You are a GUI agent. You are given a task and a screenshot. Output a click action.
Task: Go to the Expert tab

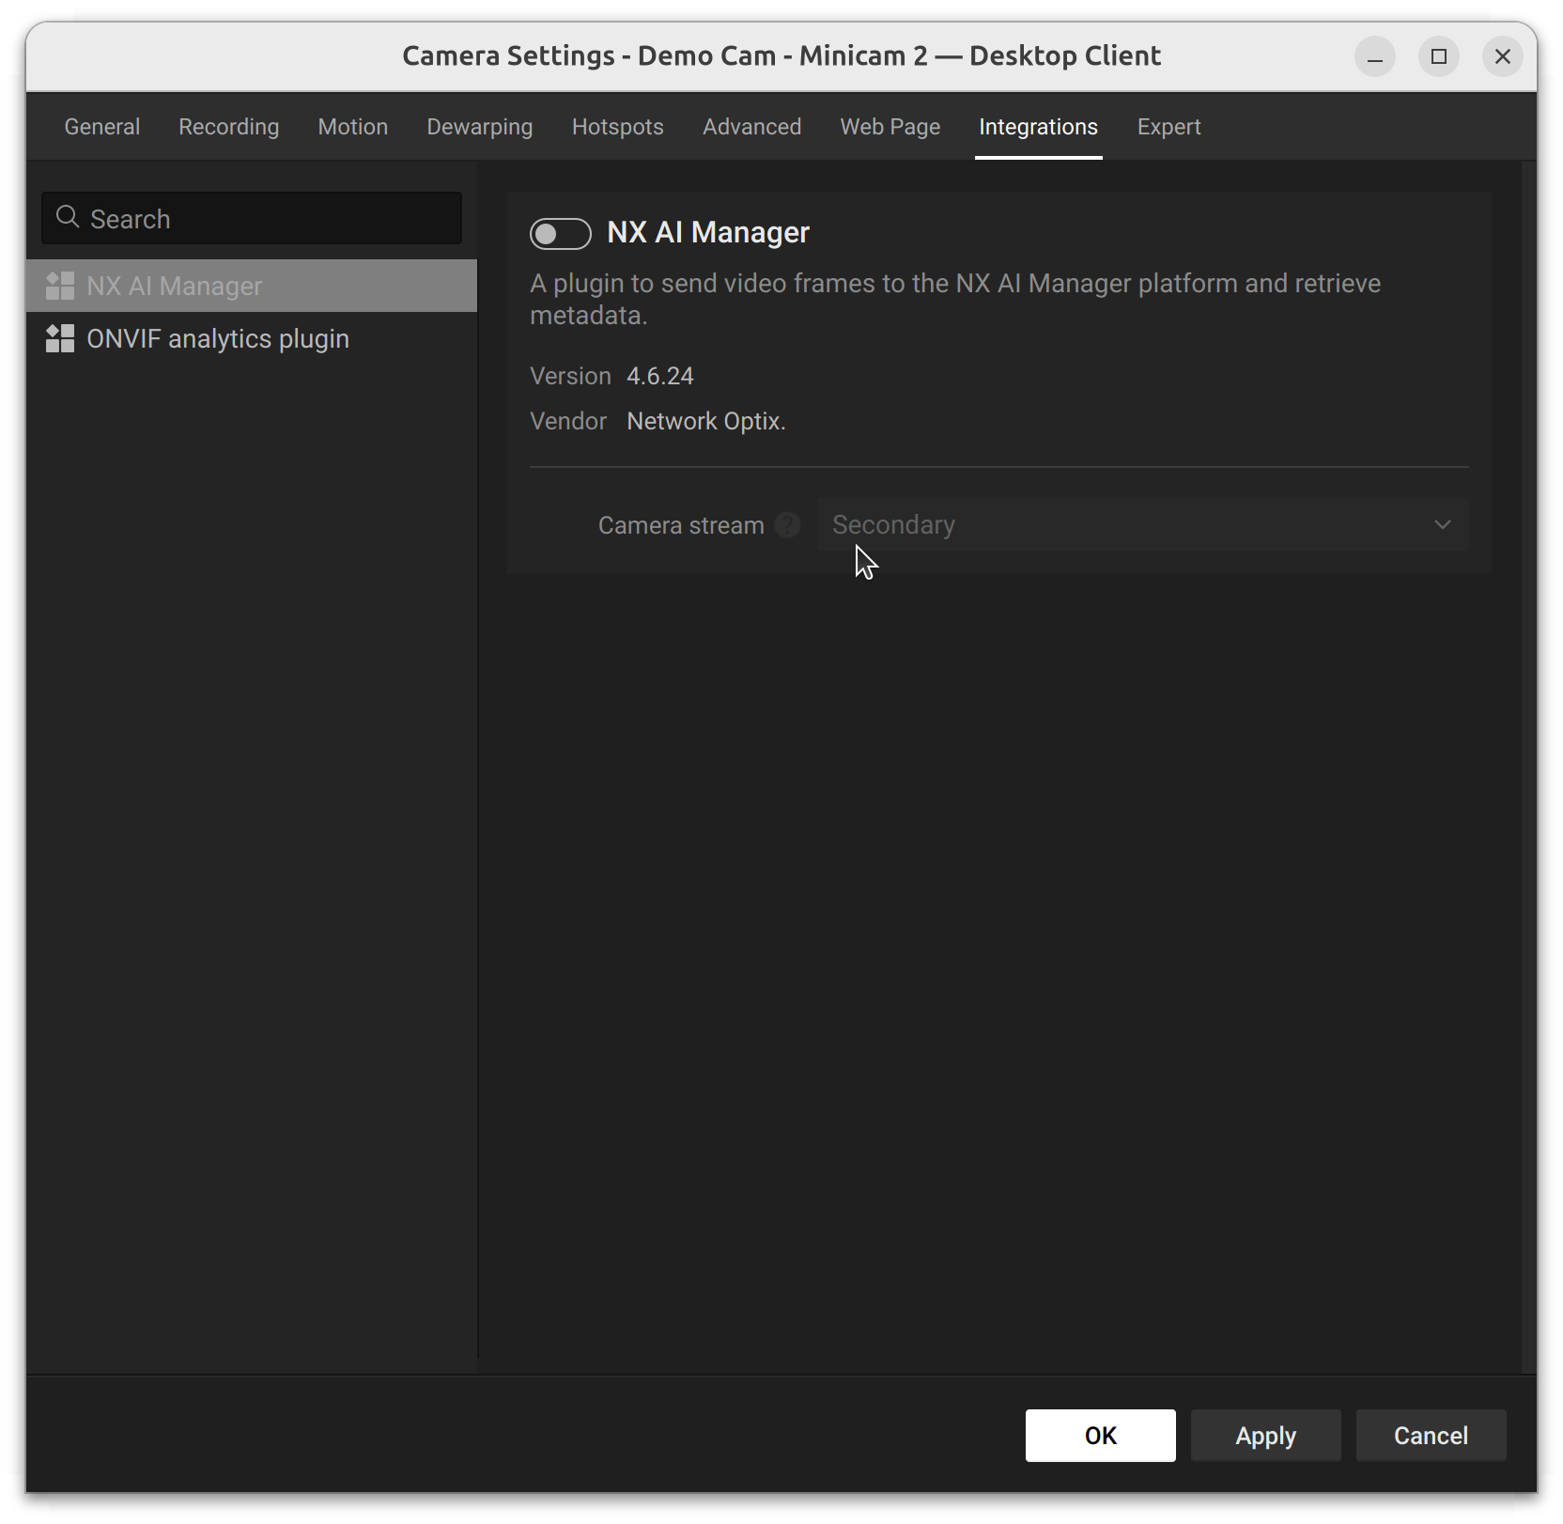(x=1168, y=127)
